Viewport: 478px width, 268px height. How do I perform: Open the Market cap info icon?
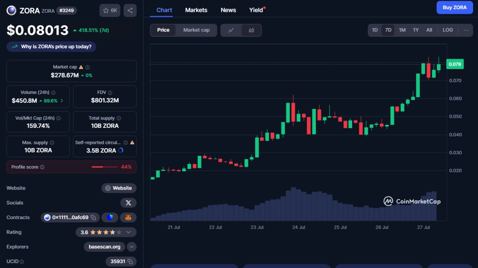click(87, 67)
